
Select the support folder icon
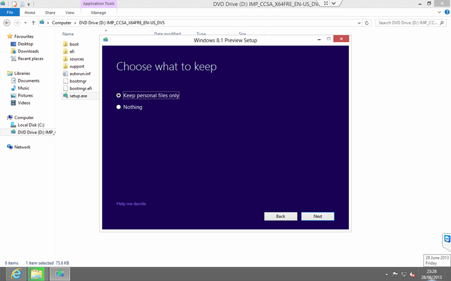65,66
